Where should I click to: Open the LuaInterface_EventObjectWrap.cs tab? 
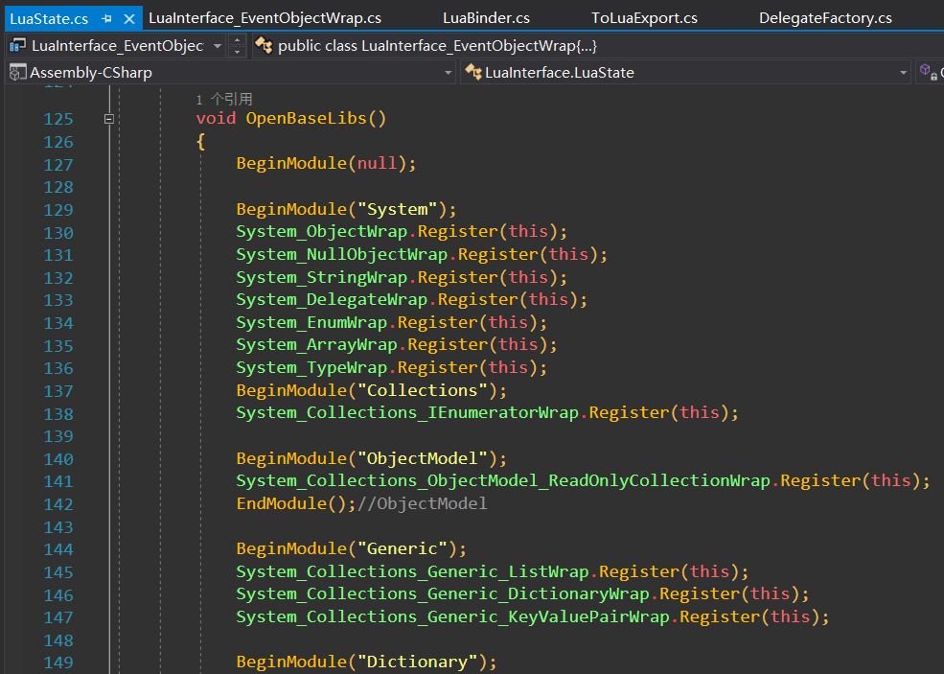(265, 18)
